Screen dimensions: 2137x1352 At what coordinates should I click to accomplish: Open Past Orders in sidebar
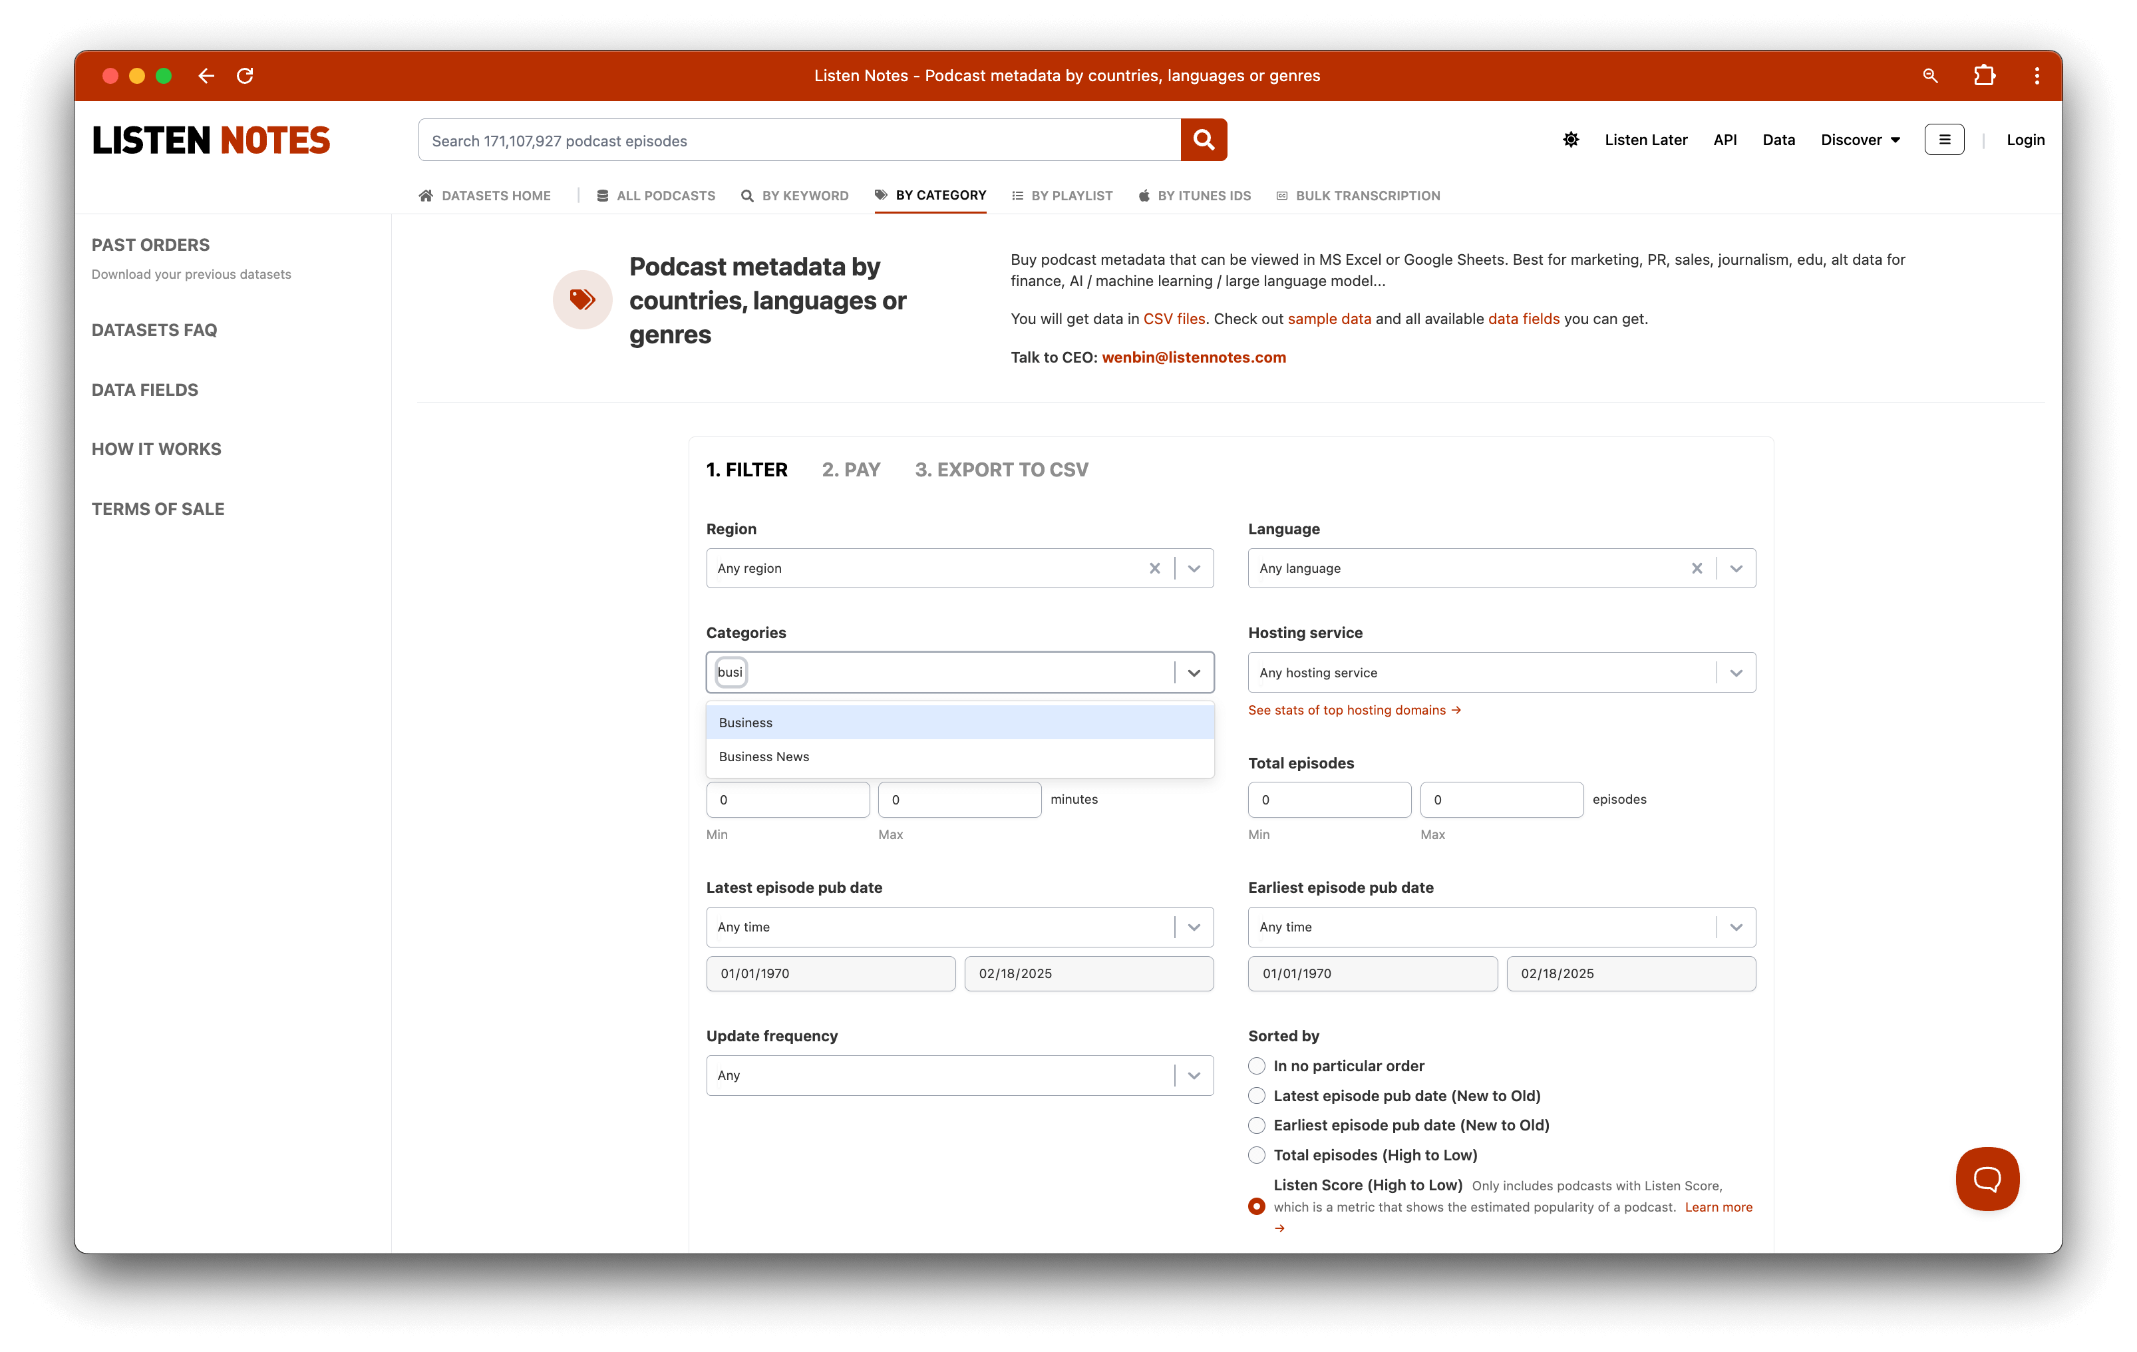tap(151, 245)
